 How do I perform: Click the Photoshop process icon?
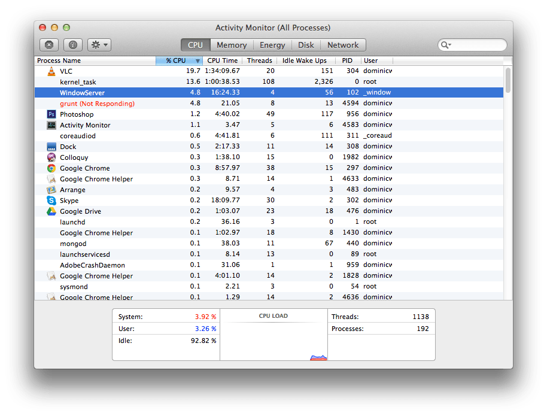[51, 114]
